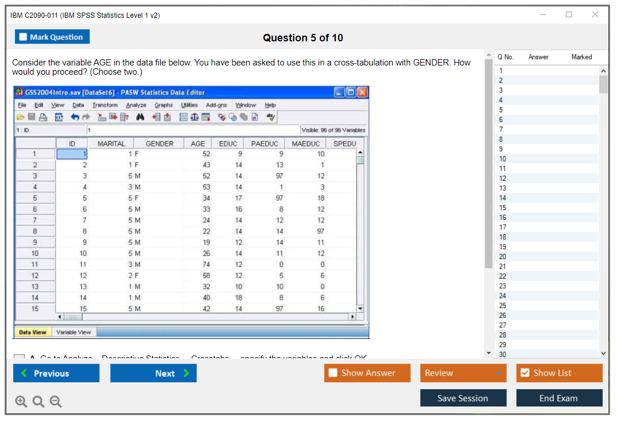Click the spell check icon in SPSS toolbar
The width and height of the screenshot is (617, 422).
271,117
